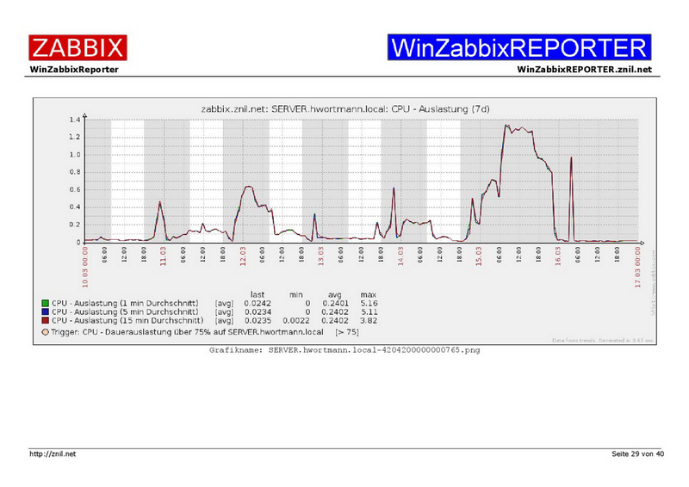Screen dimensions: 689x487
Task: Click the blue 5 min Durchschnitt legend swatch
Action: tap(46, 312)
